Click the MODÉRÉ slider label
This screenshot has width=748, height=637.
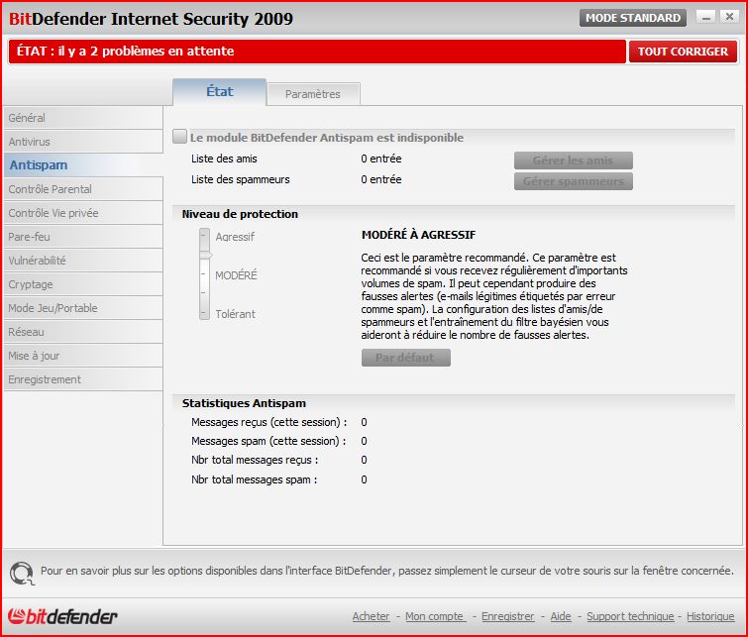point(236,275)
